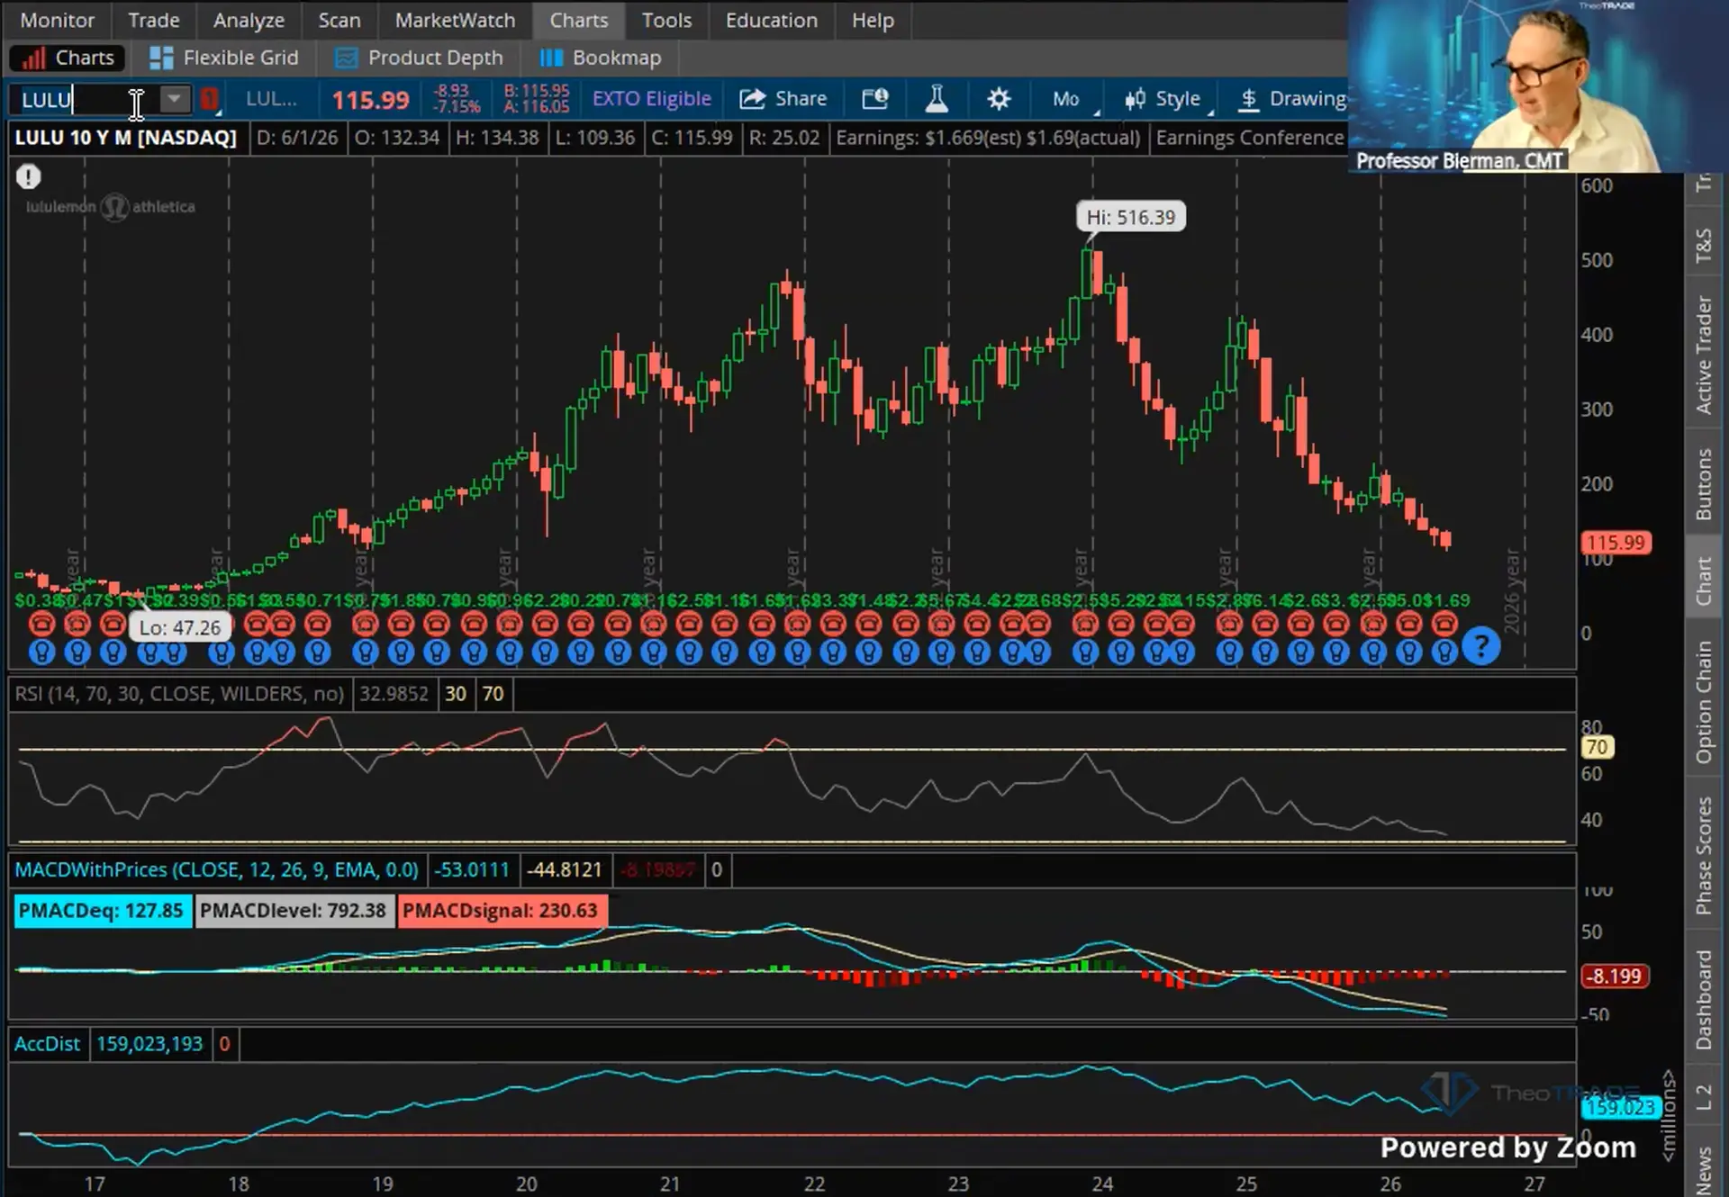Select the Tools tab
1729x1197 pixels.
[x=666, y=20]
